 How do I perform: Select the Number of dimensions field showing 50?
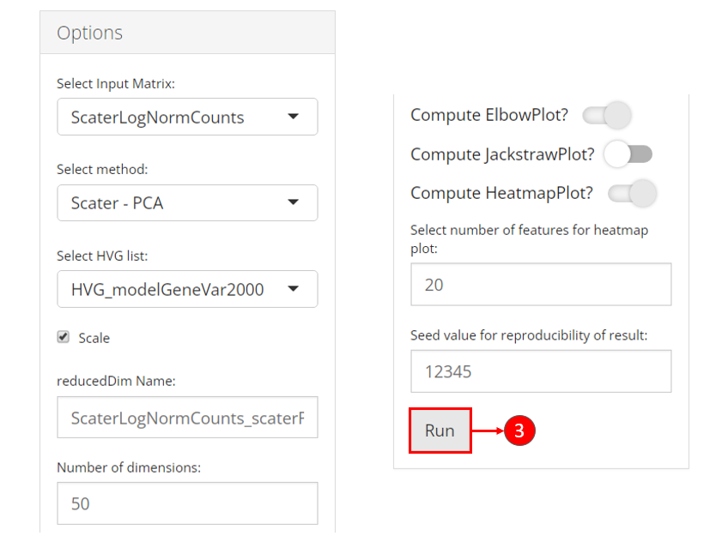[187, 503]
